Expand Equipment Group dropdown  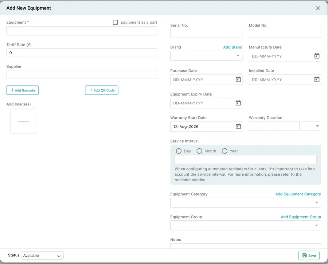coord(245,225)
